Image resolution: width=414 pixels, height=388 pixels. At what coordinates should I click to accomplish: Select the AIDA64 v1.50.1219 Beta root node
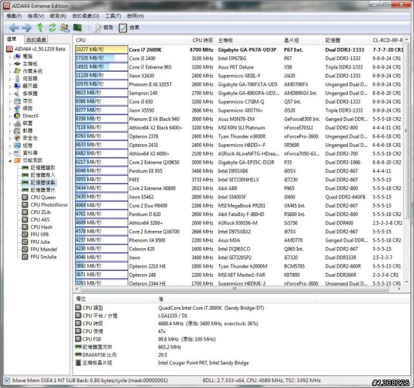click(39, 49)
